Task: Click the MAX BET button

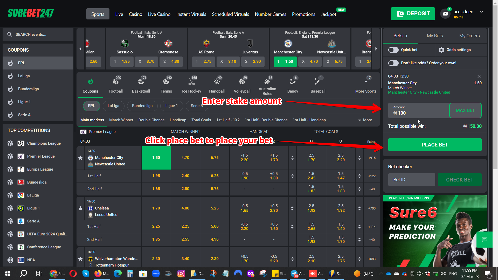Action: [x=465, y=110]
